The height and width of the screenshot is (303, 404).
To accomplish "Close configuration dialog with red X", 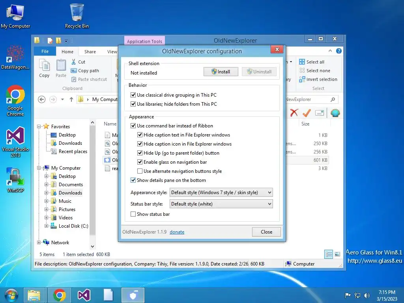I will coord(277,49).
